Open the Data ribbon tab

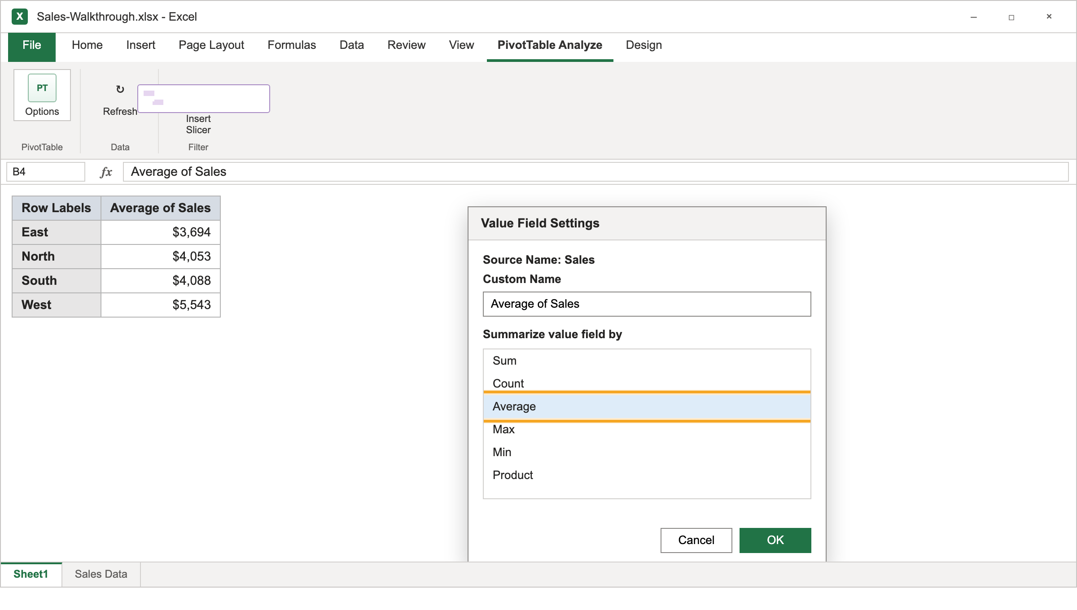pyautogui.click(x=352, y=45)
